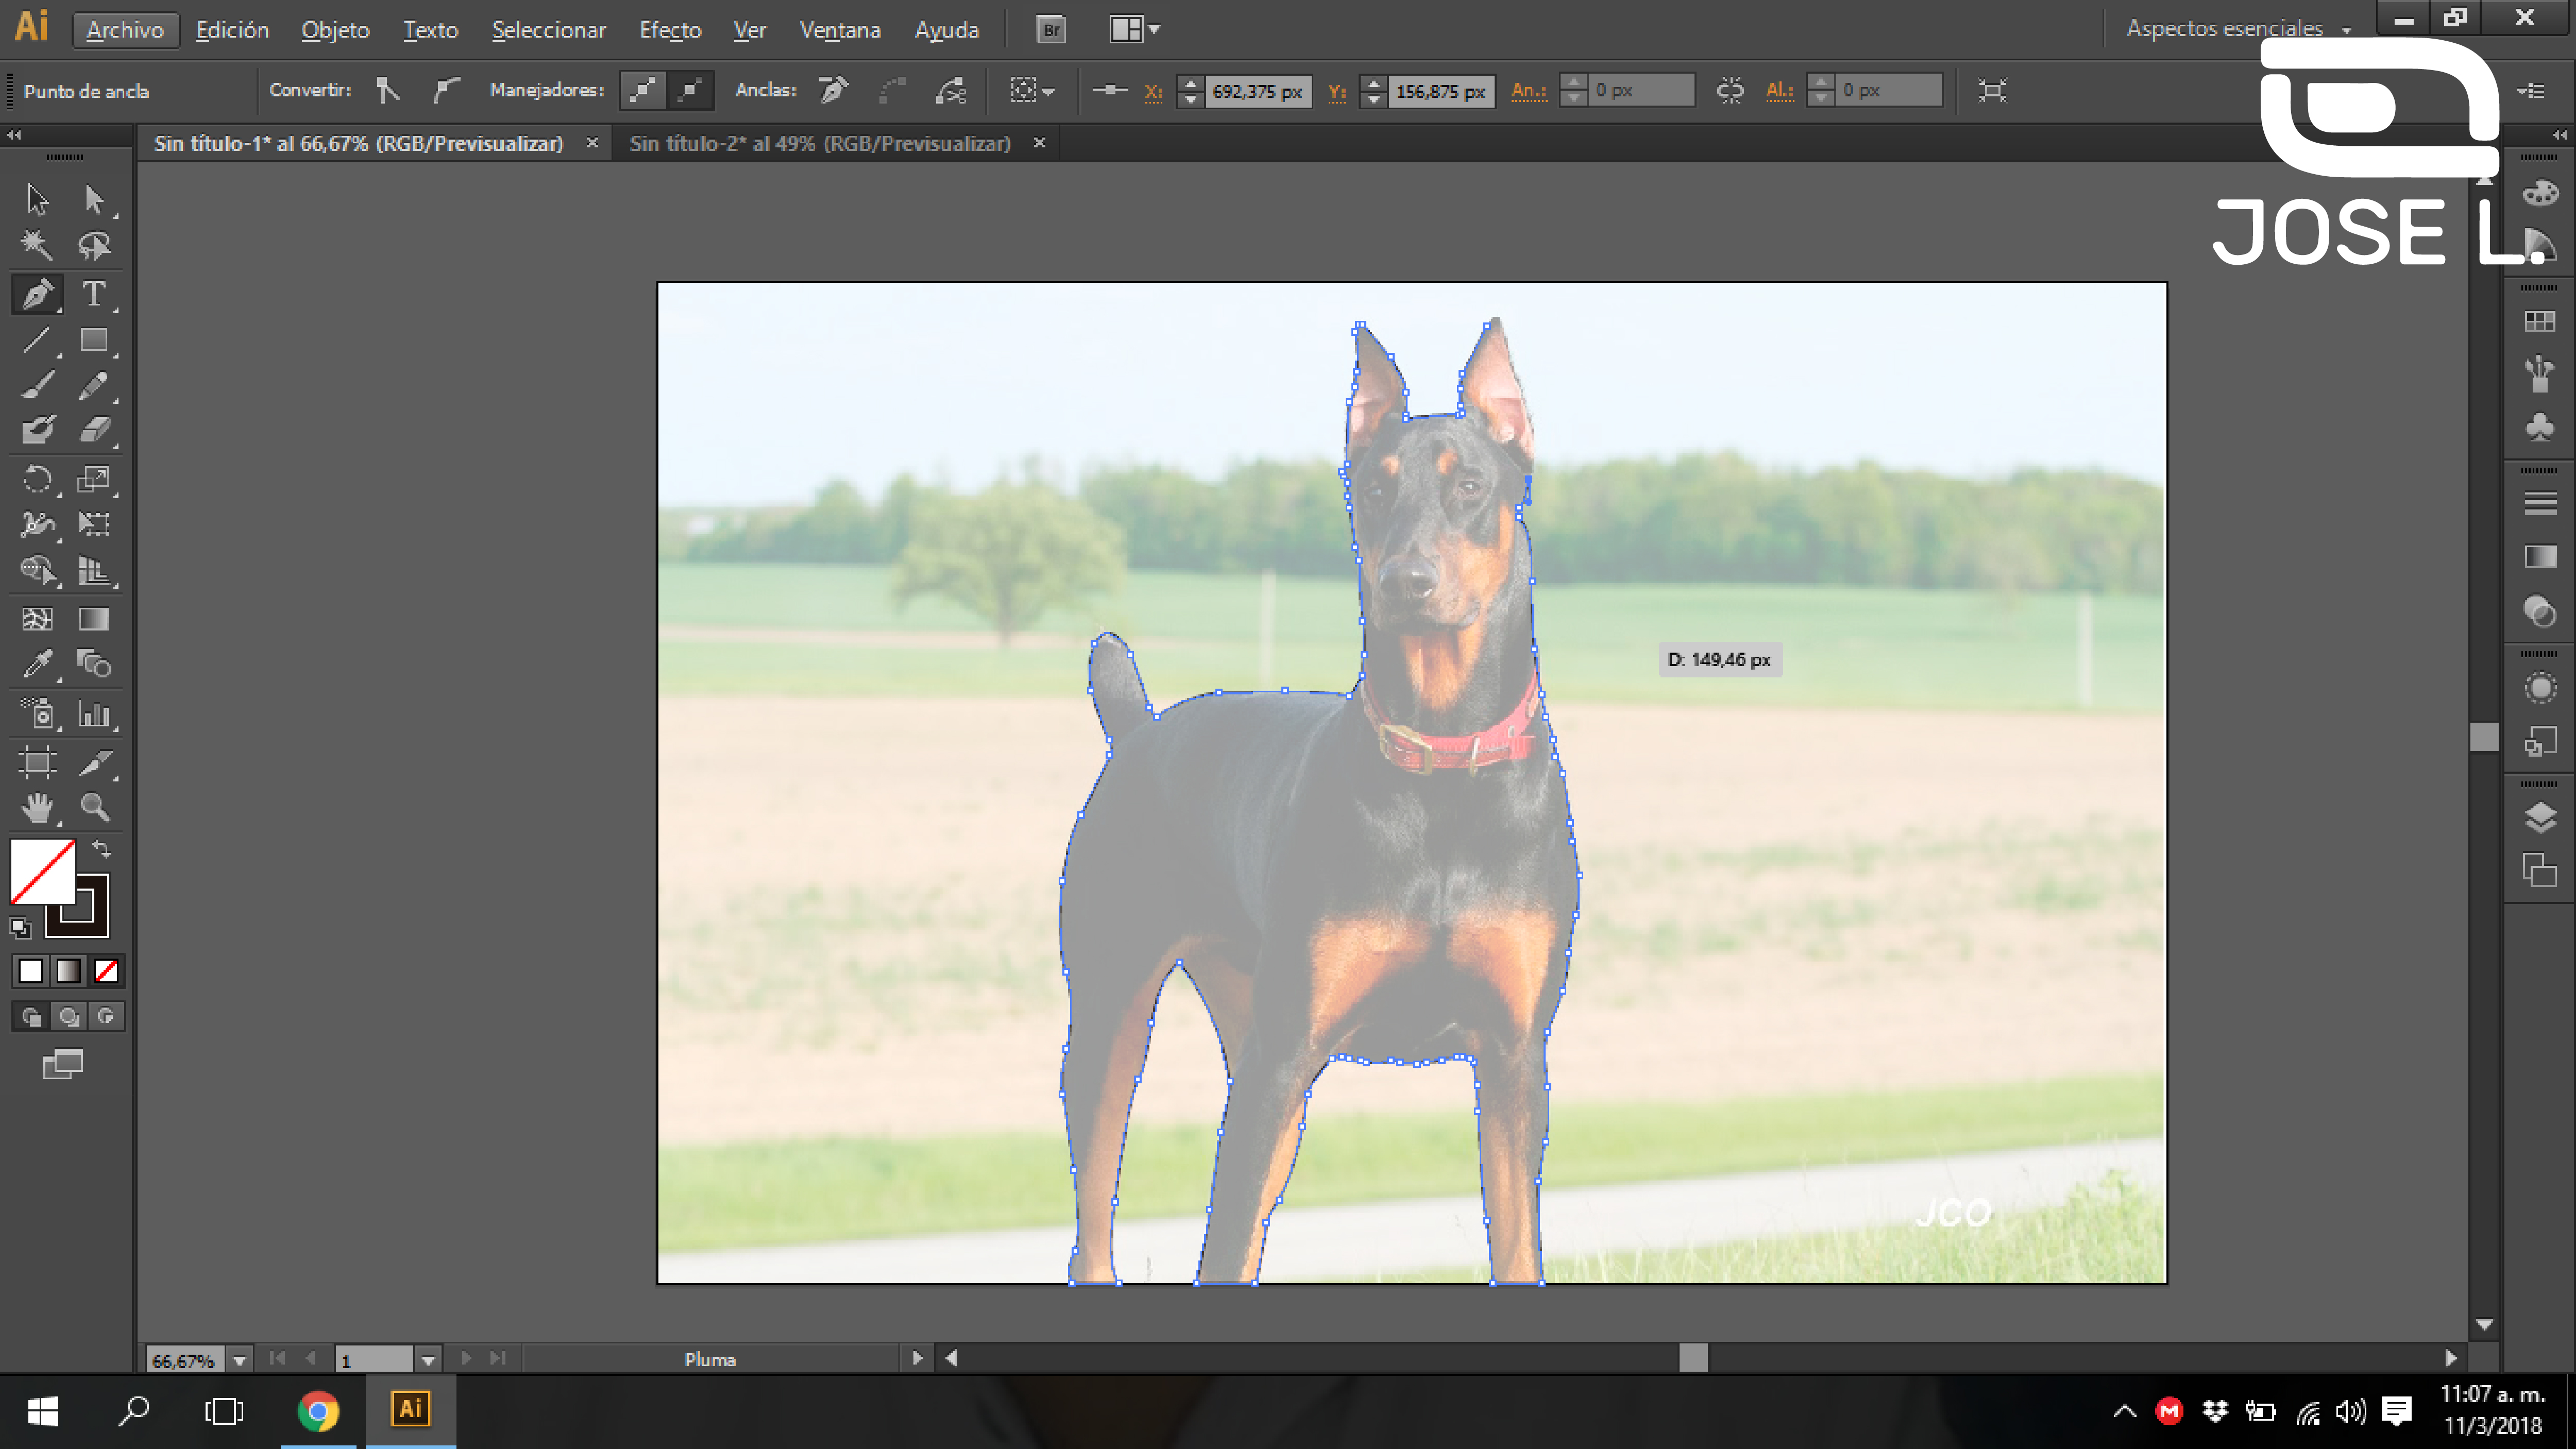Viewport: 2576px width, 1449px height.
Task: Open the Objeto menu
Action: (x=335, y=30)
